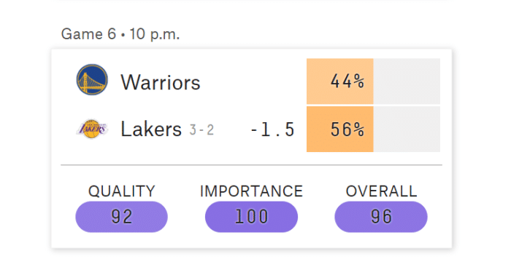Click the Lakers -1.5 point spread

273,129
